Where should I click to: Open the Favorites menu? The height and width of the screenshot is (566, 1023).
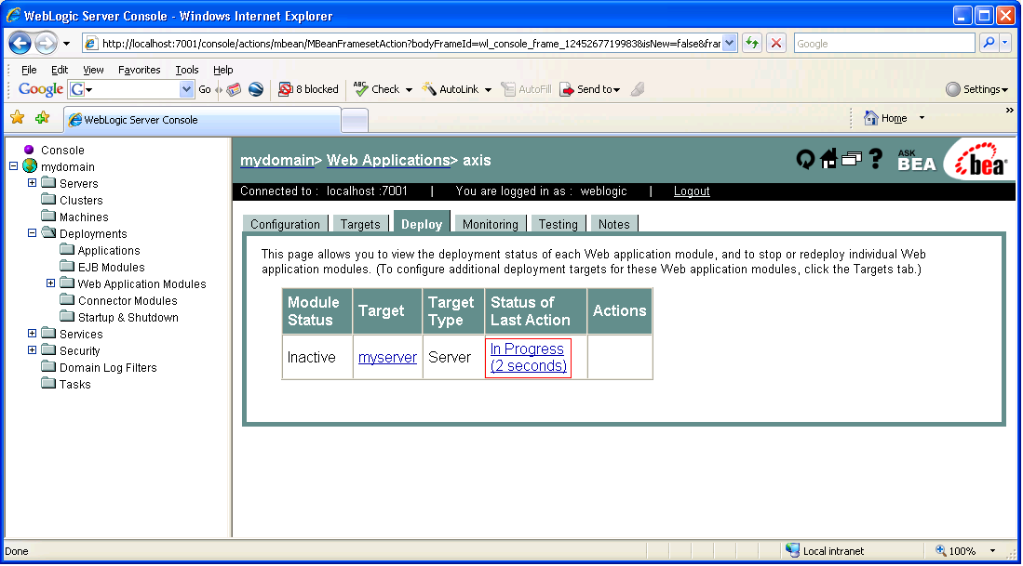coord(139,70)
